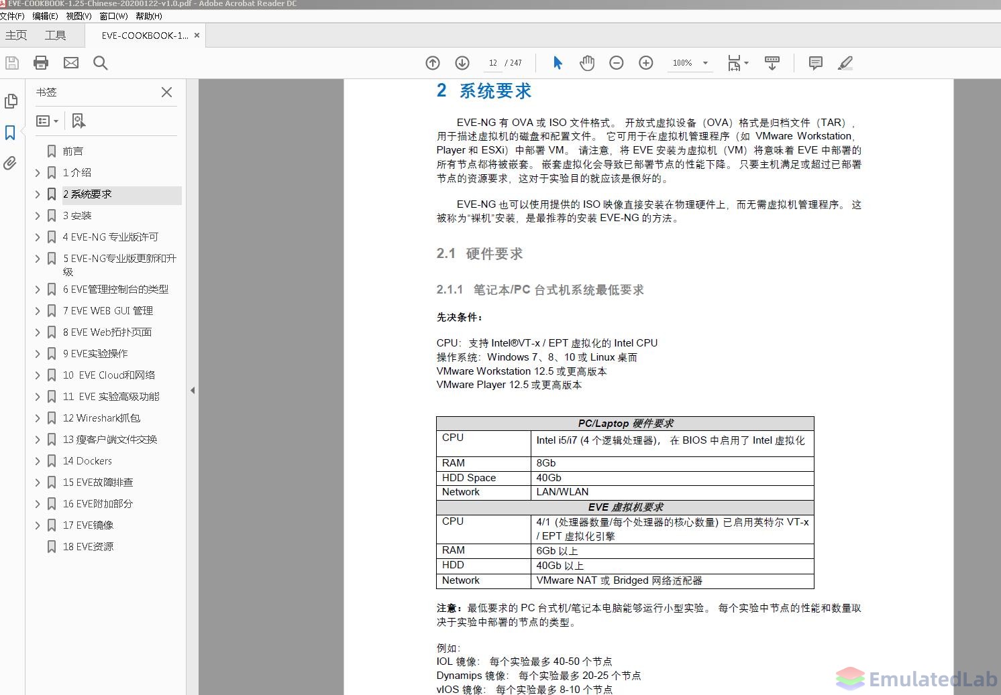Expand the '3 安装' bookmark
The height and width of the screenshot is (695, 1001).
click(38, 216)
